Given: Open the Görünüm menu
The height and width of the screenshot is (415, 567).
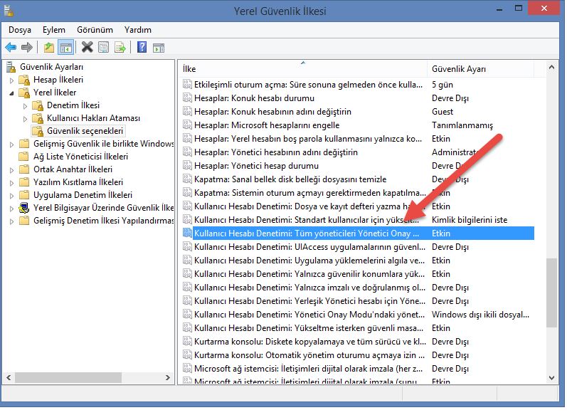Looking at the screenshot, I should [95, 30].
